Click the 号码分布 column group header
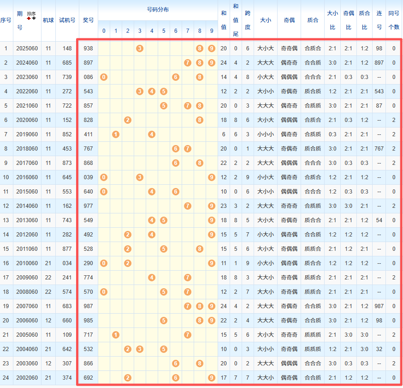The height and width of the screenshot is (388, 403). 158,9
